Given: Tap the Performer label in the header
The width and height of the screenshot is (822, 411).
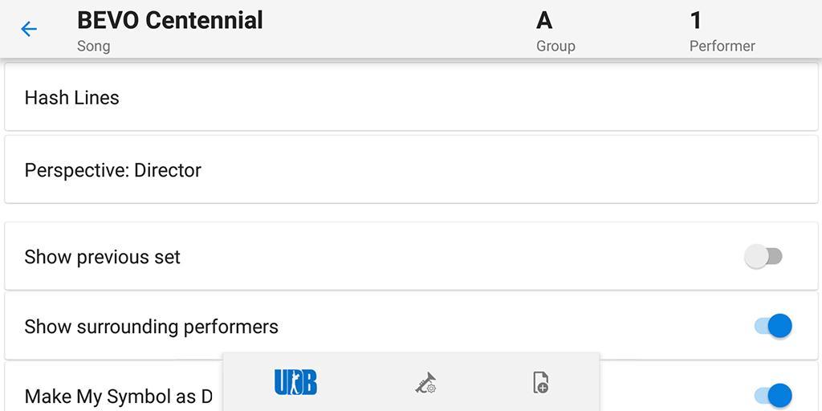Looking at the screenshot, I should coord(722,46).
